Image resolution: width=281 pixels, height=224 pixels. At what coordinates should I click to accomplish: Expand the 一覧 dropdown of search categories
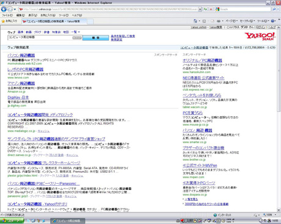[x=76, y=32]
